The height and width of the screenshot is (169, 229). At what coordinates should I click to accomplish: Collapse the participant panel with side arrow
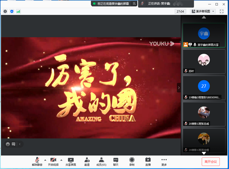click(x=179, y=88)
